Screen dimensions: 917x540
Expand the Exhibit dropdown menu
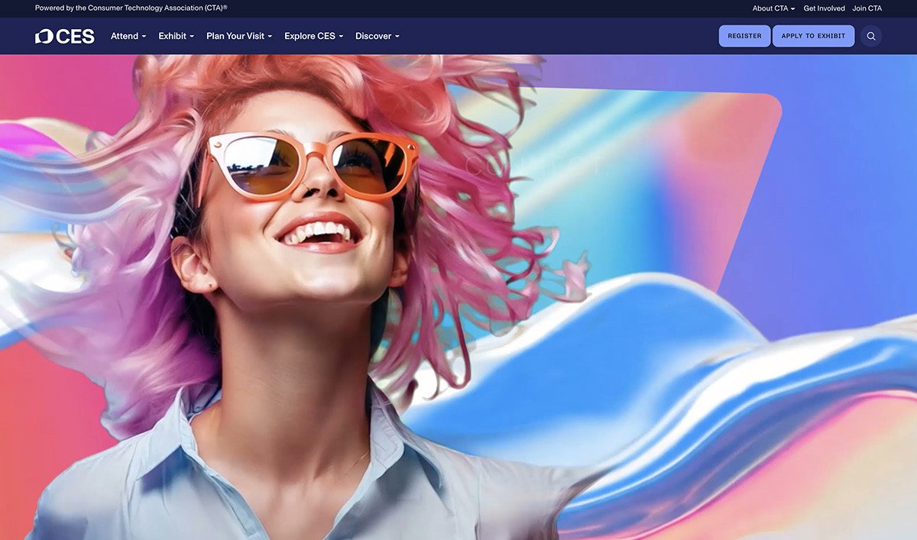click(x=177, y=36)
